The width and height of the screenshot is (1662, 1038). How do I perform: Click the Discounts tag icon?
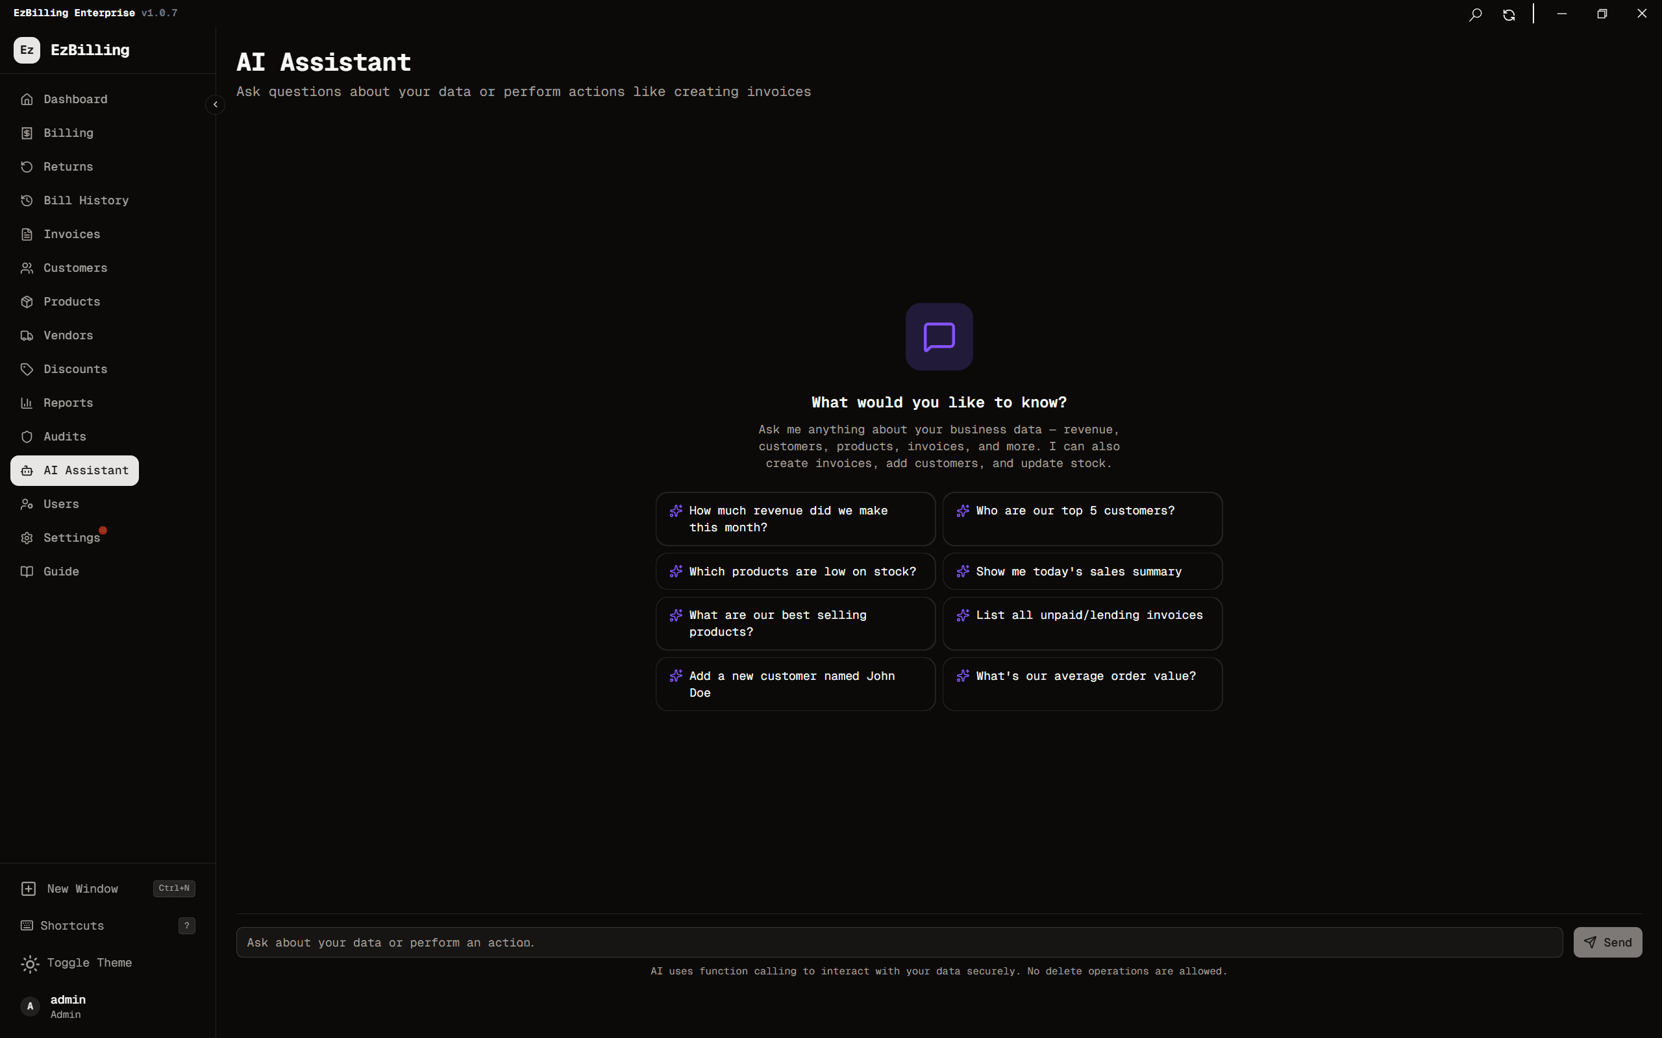point(27,369)
